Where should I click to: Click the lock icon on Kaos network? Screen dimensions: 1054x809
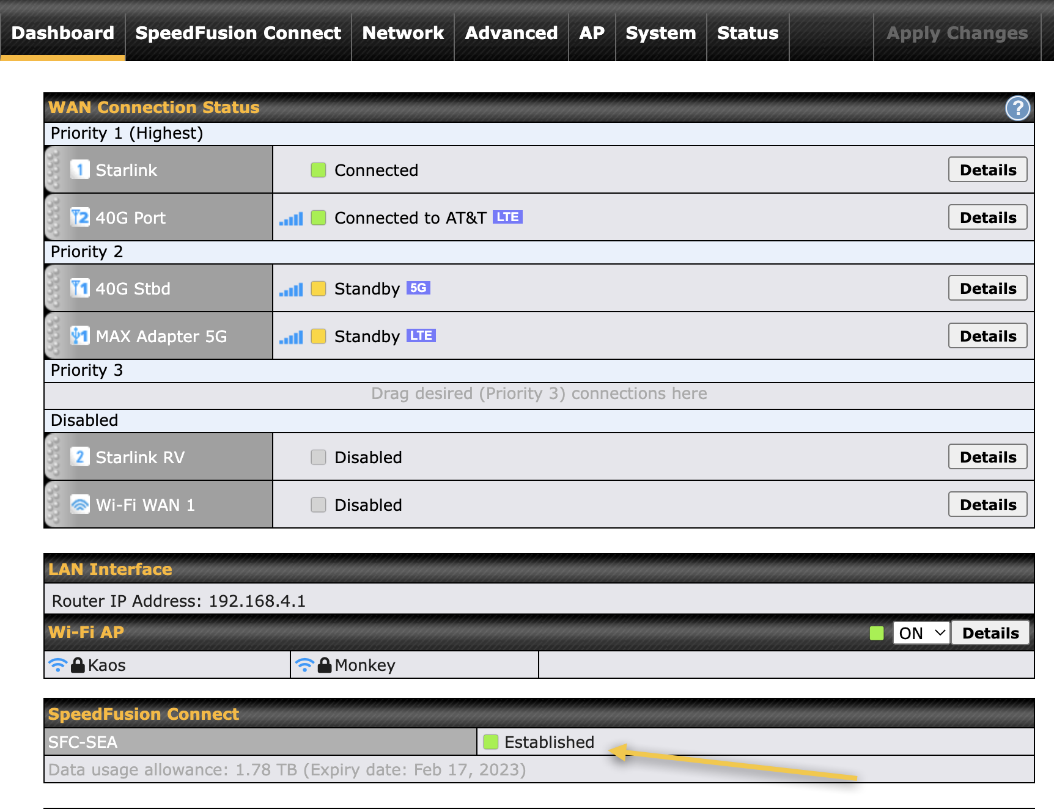77,665
